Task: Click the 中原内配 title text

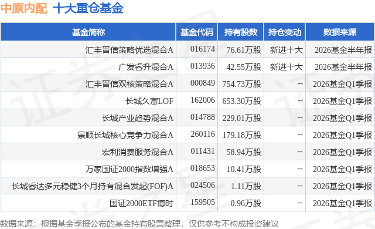Action: [23, 8]
